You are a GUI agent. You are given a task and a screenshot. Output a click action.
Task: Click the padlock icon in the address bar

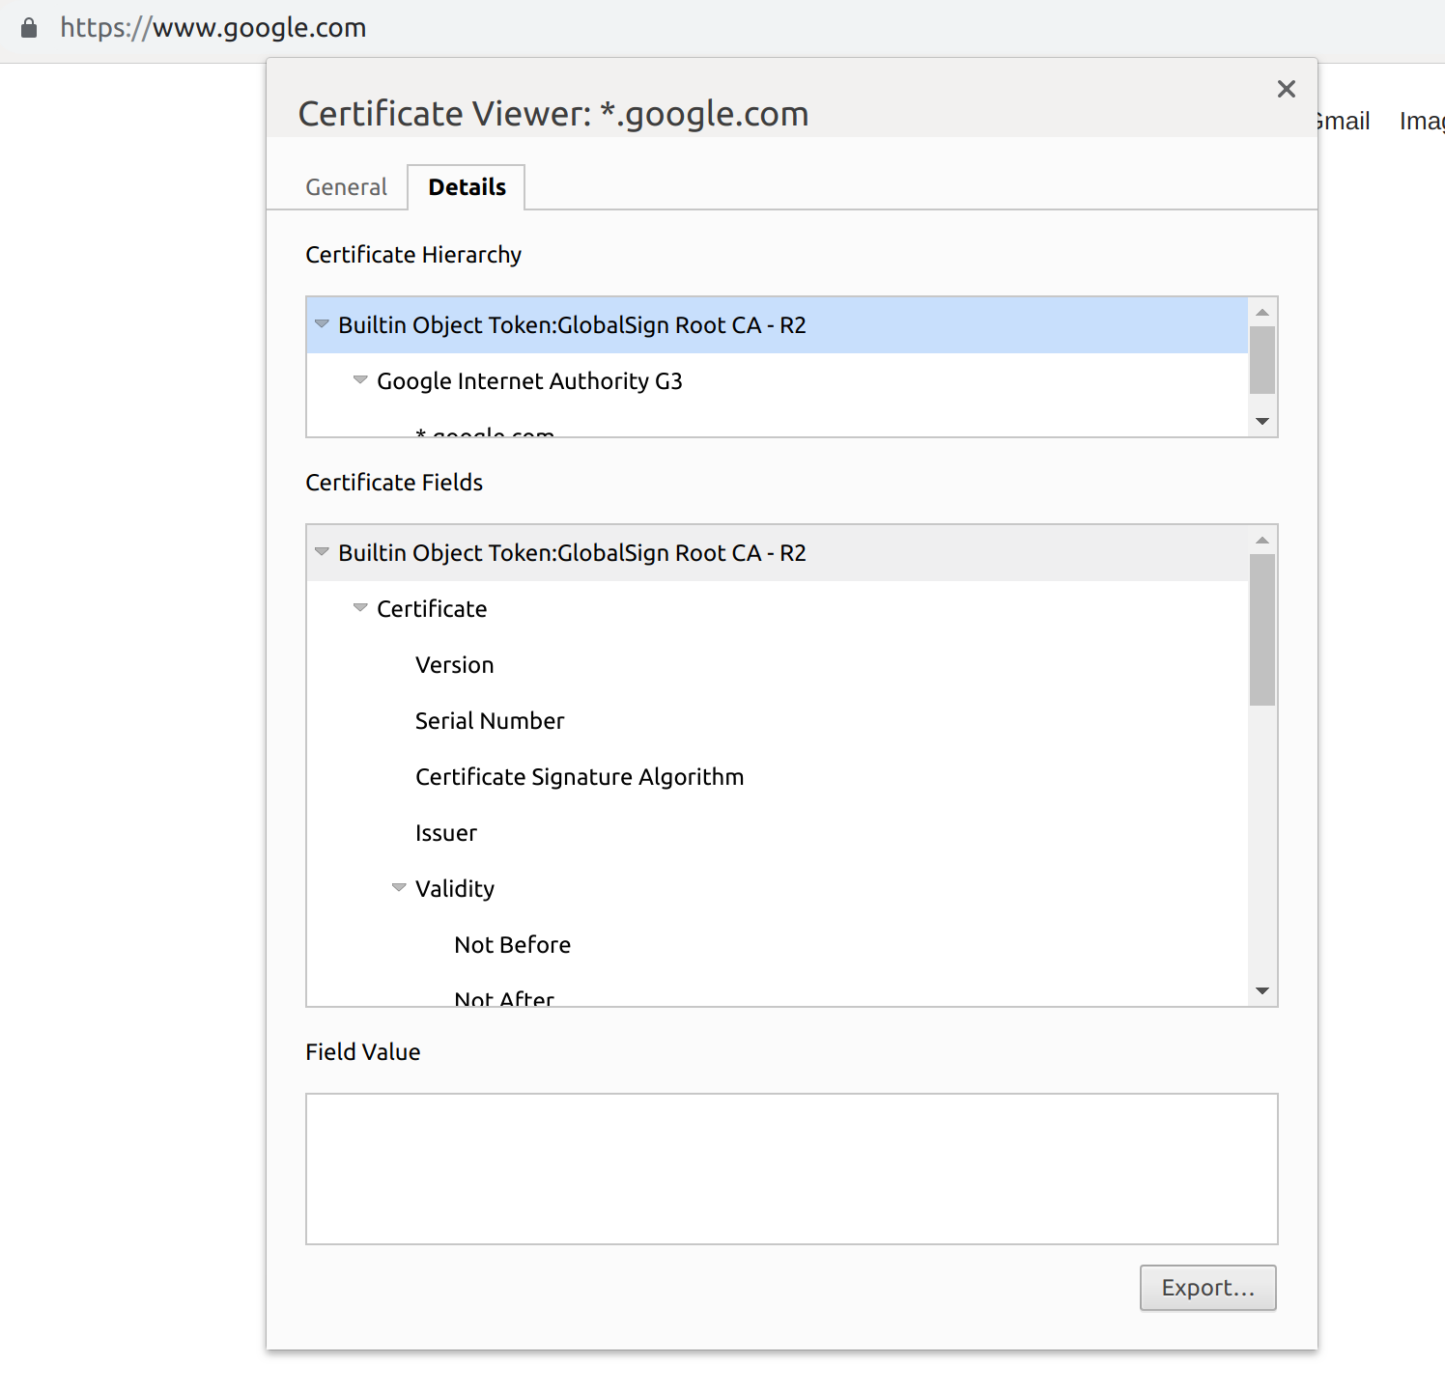(29, 28)
